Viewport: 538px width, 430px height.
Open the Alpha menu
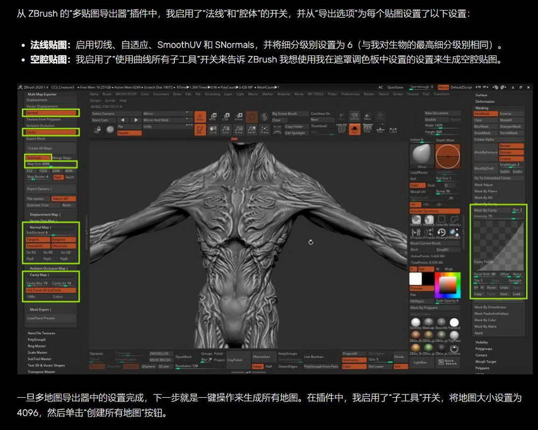pos(94,94)
